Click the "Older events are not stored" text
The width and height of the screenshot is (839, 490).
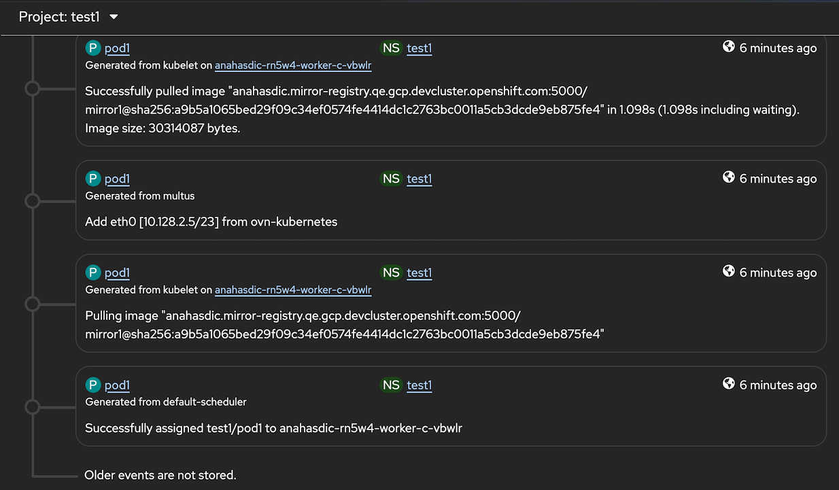160,475
